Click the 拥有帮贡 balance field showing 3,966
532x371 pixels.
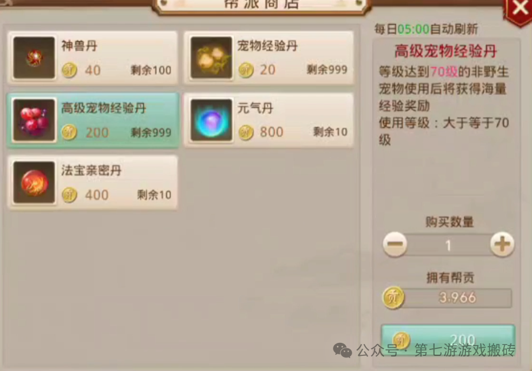(456, 298)
